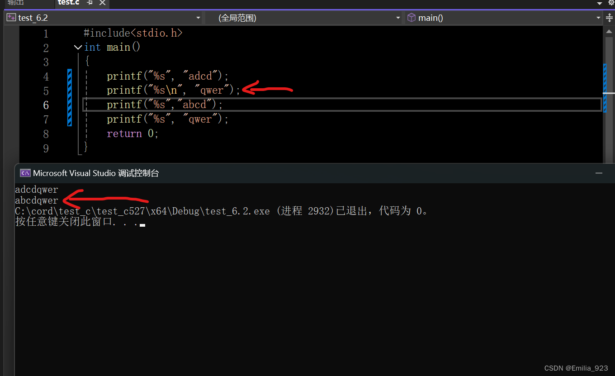Click line number 3 in margin
The image size is (615, 376).
coord(46,62)
